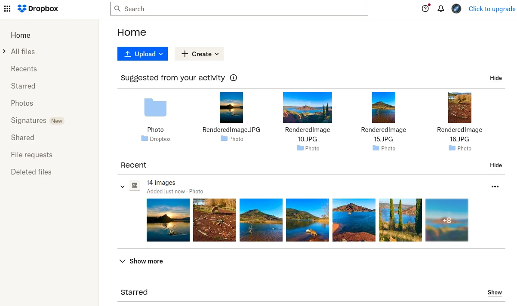517x306 pixels.
Task: Open the help question mark icon
Action: (x=425, y=9)
